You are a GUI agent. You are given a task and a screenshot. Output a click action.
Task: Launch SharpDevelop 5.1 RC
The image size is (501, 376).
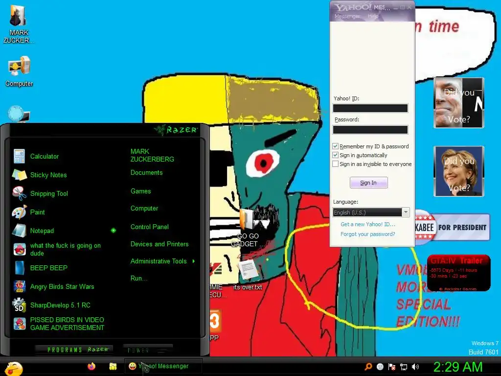click(x=51, y=305)
